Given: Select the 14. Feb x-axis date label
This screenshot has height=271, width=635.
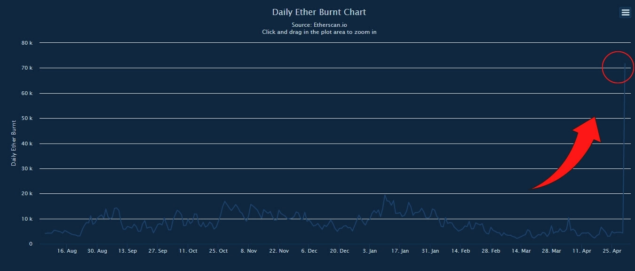Looking at the screenshot, I should coord(460,251).
